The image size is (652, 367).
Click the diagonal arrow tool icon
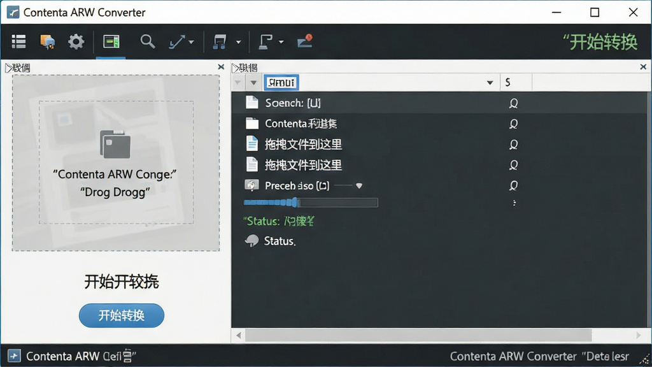coord(177,41)
